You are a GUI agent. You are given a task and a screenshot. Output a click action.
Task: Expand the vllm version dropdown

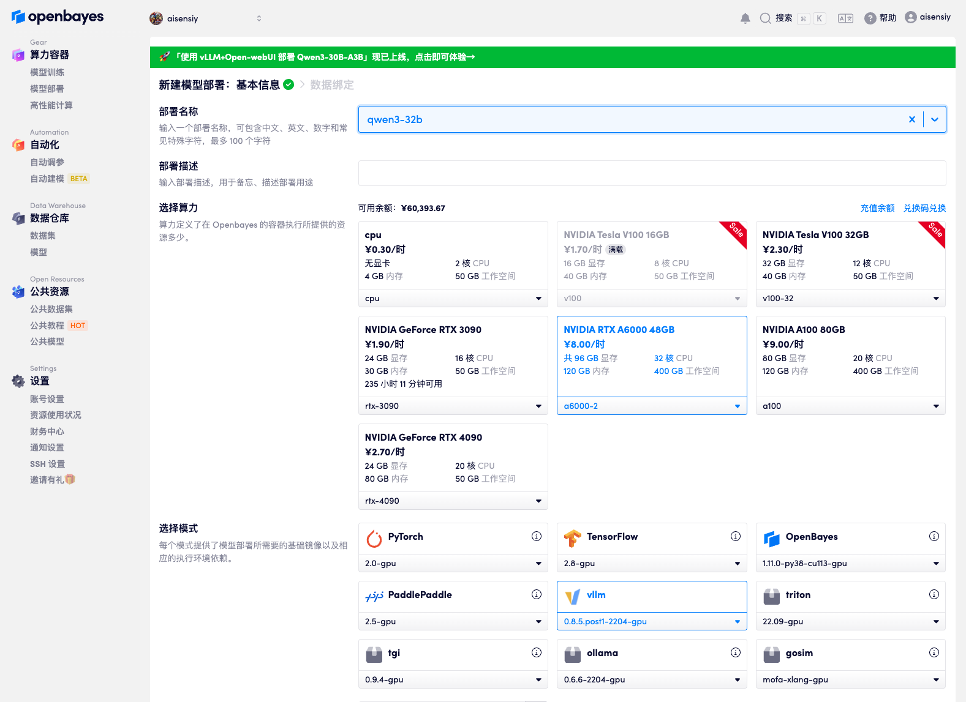(x=651, y=622)
